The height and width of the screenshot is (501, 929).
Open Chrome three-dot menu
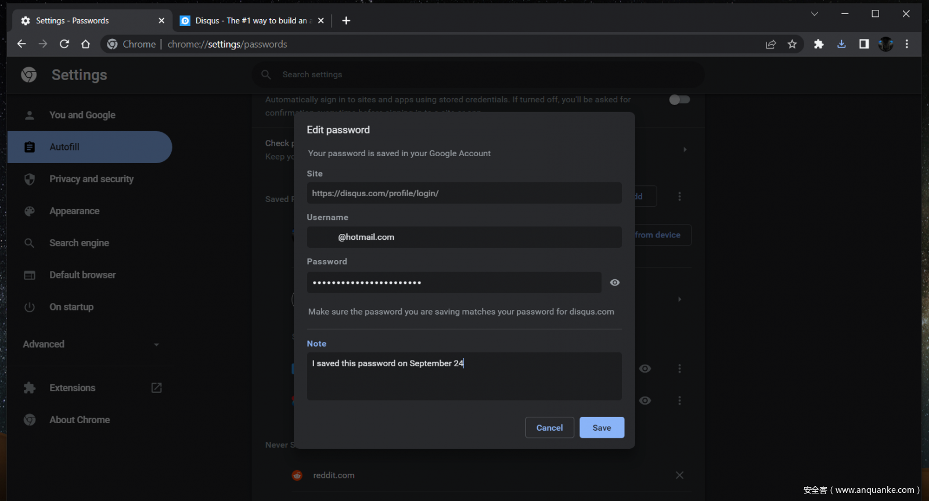906,44
